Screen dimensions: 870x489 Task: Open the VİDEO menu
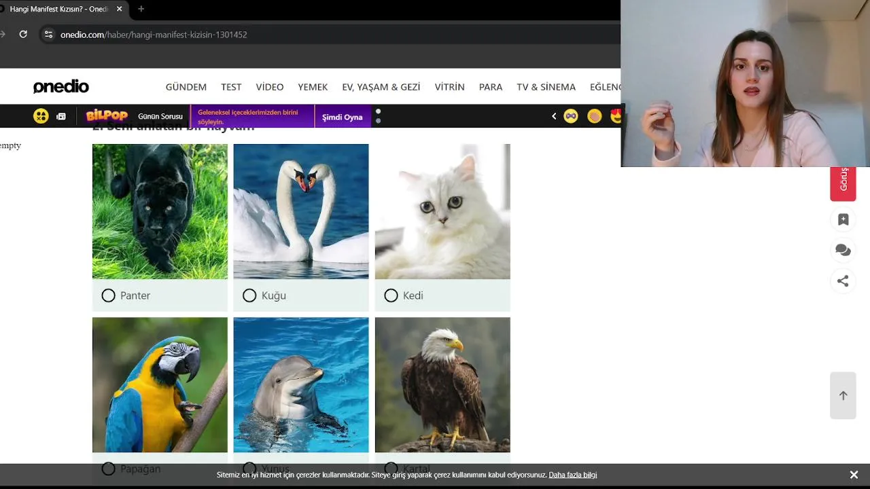pos(270,87)
